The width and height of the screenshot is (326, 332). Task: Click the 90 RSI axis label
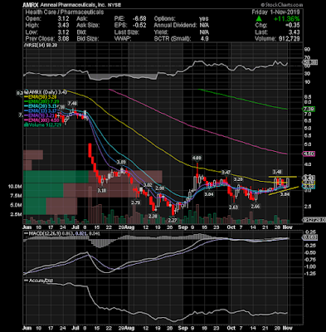307,50
